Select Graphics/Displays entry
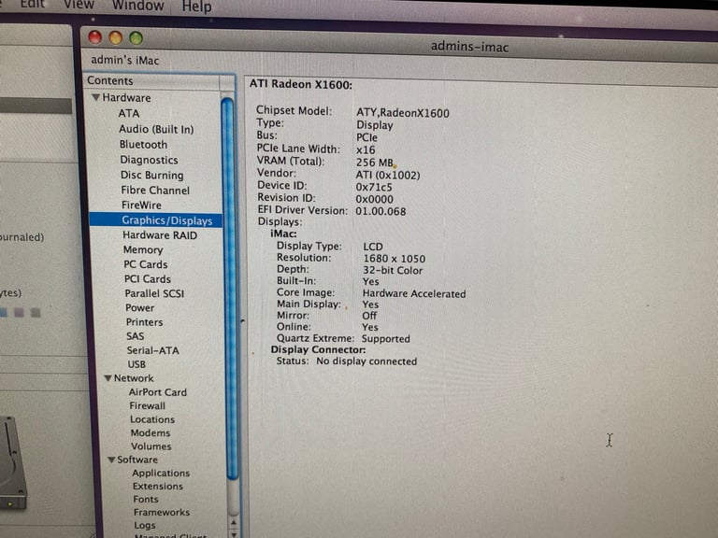This screenshot has width=718, height=538. [x=166, y=220]
